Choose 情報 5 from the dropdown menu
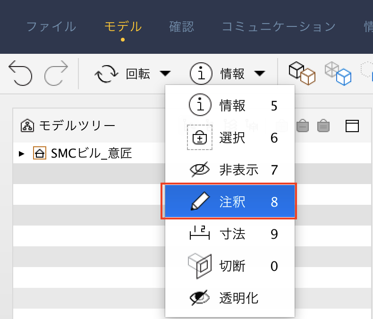 [230, 105]
